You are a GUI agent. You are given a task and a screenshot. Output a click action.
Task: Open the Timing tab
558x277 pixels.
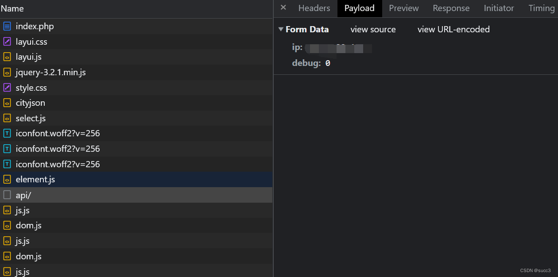(541, 8)
